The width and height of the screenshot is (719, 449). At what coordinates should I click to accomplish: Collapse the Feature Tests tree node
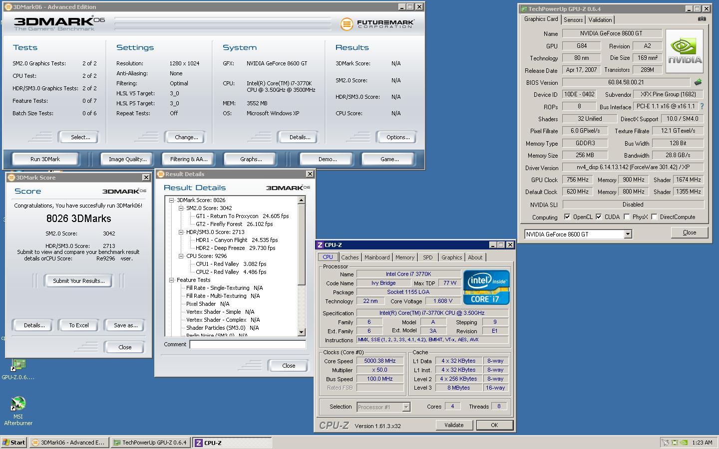171,280
